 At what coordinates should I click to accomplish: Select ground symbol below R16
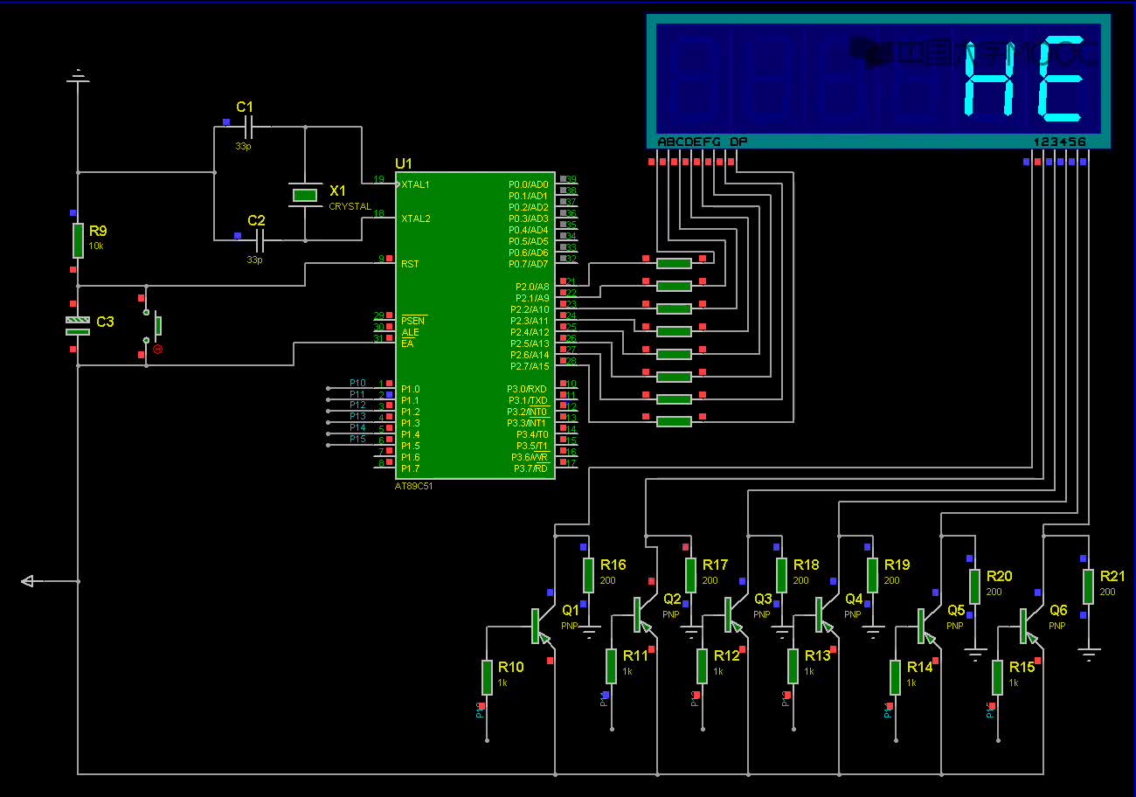(x=588, y=631)
